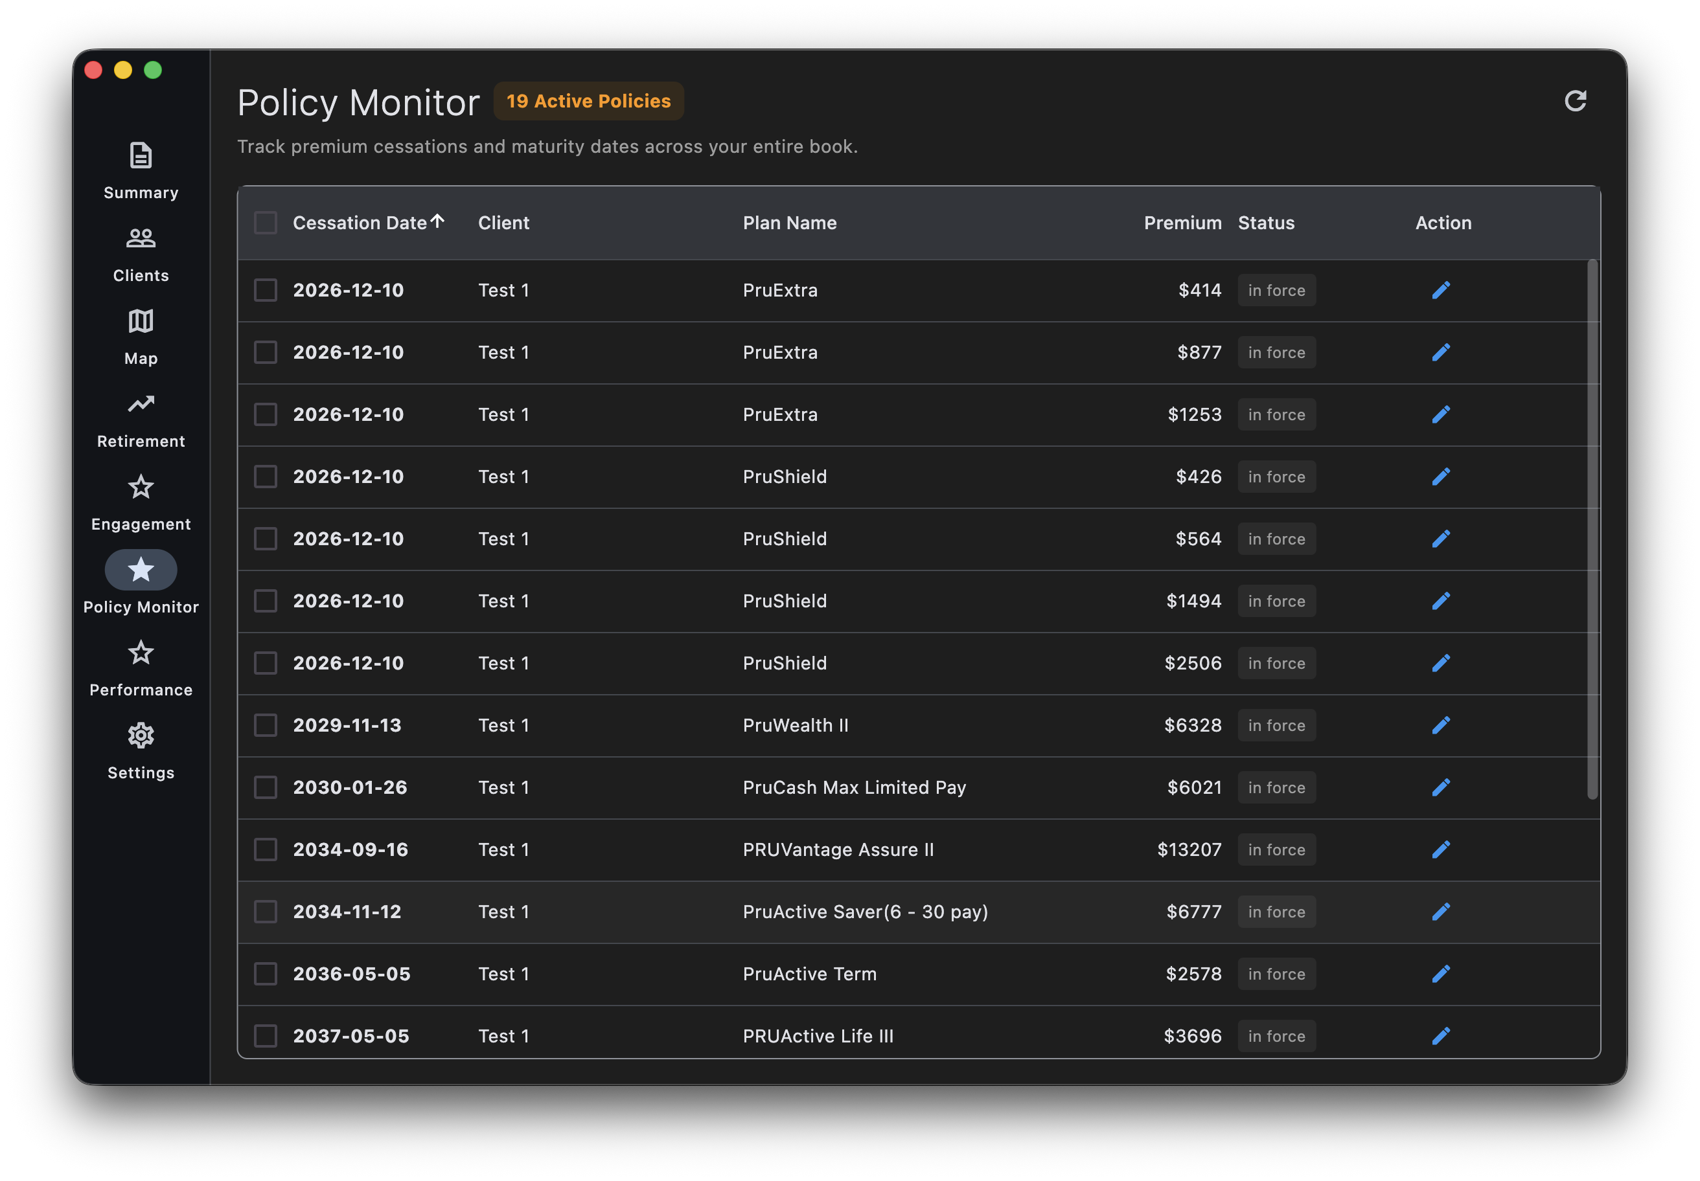This screenshot has width=1700, height=1181.
Task: Edit the PruWealth II policy
Action: [x=1440, y=725]
